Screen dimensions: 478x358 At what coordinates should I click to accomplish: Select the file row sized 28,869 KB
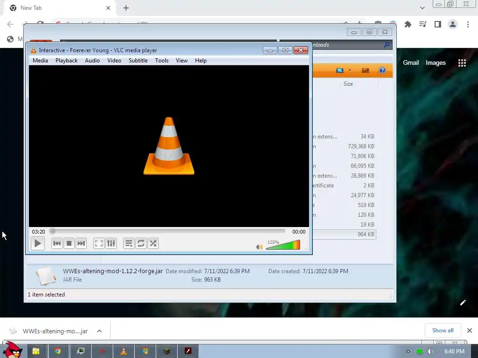[344, 176]
